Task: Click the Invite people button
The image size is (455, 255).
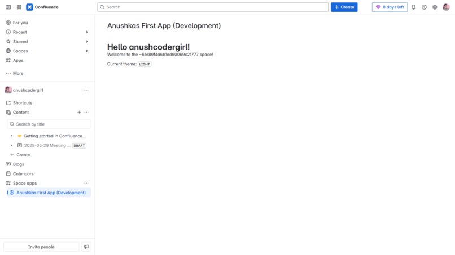Action: click(41, 247)
